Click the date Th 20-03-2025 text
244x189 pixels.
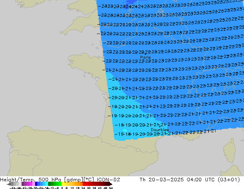tap(162, 180)
